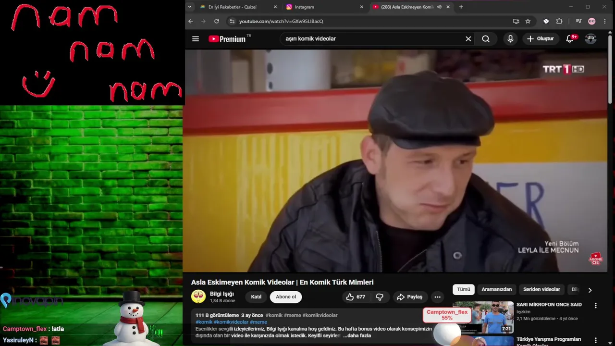Open the Oluştur create menu
615x346 pixels.
tap(541, 38)
